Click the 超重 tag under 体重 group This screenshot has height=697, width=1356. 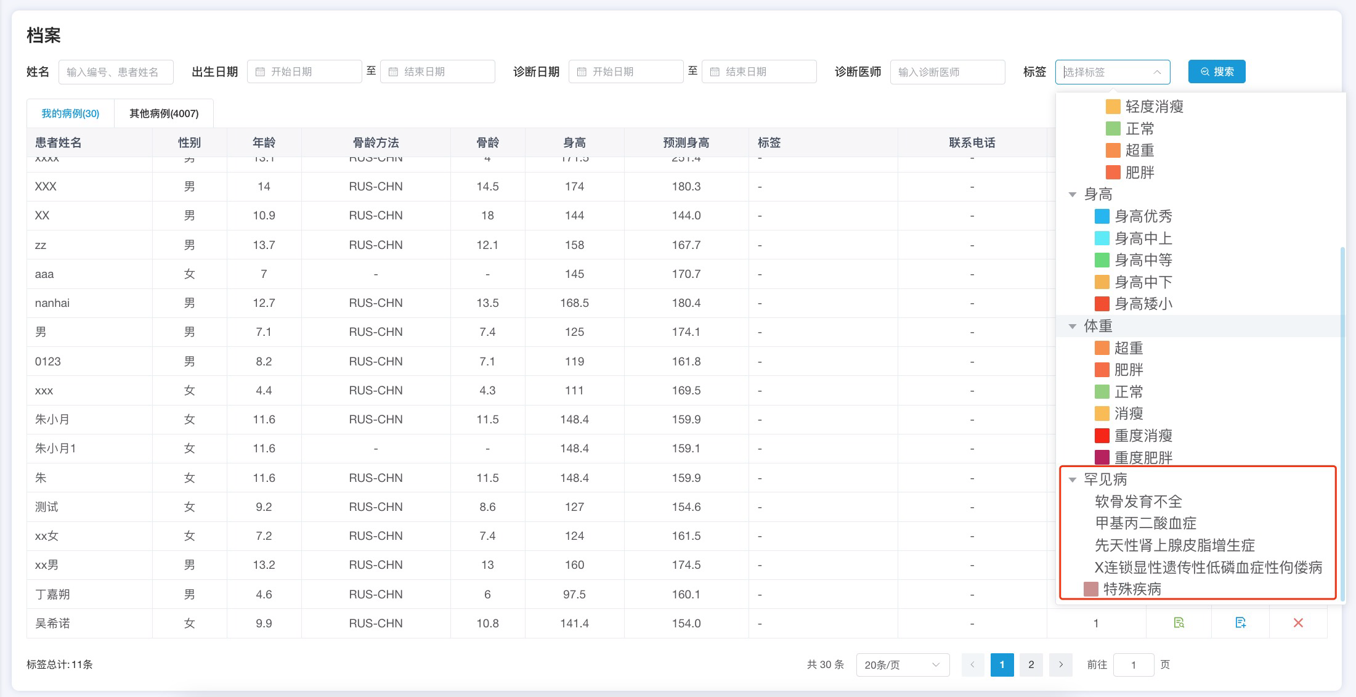(x=1119, y=348)
